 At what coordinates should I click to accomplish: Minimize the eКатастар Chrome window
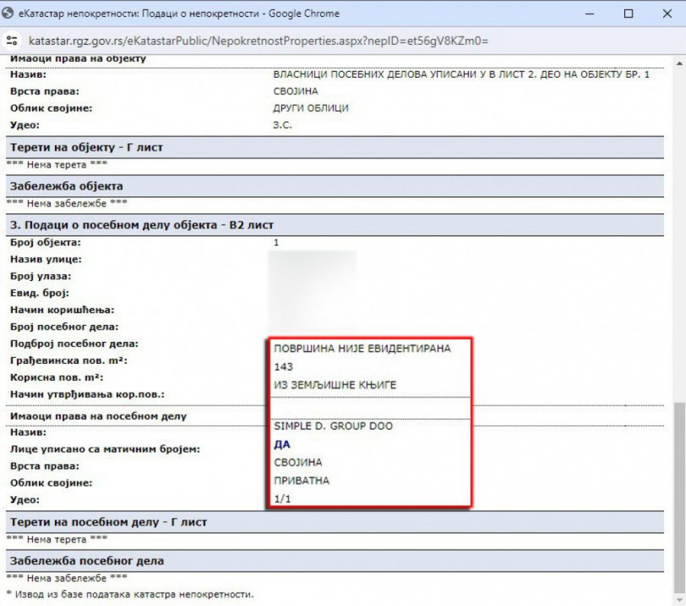588,14
